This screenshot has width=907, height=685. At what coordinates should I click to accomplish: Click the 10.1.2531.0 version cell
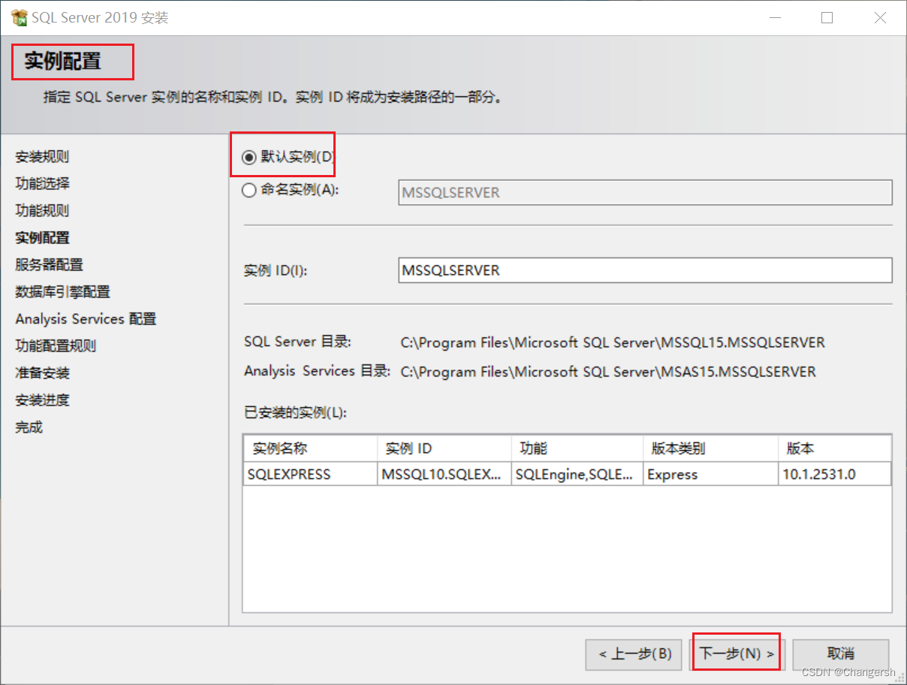click(x=835, y=475)
